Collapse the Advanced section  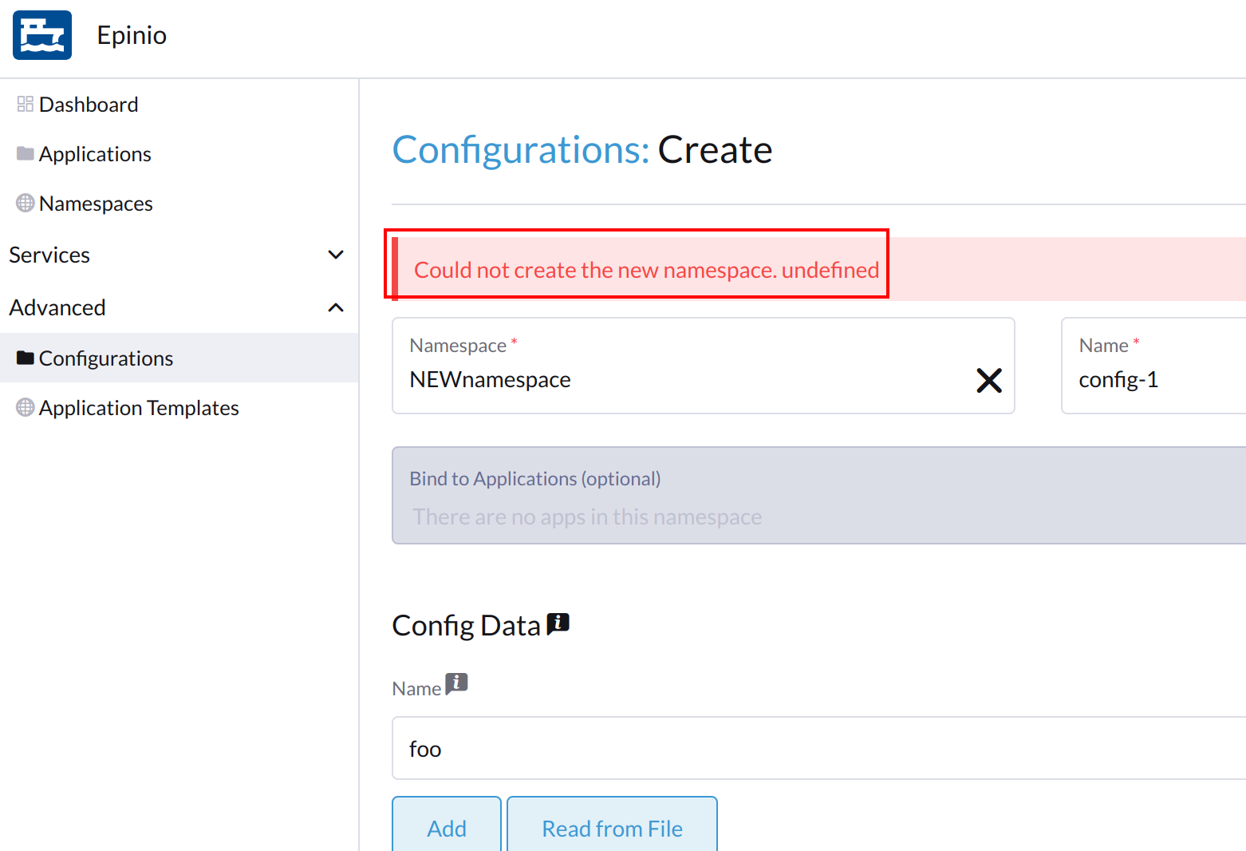336,307
